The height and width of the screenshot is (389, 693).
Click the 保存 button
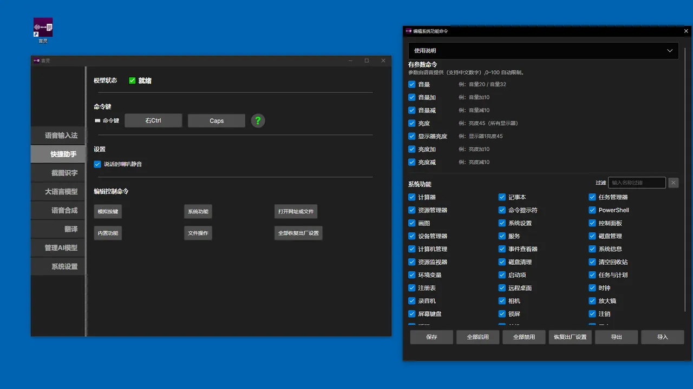tap(432, 337)
